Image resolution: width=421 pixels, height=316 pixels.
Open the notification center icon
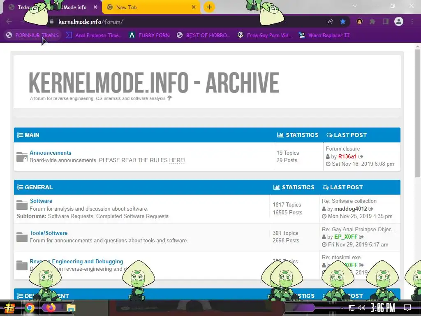coord(407,308)
